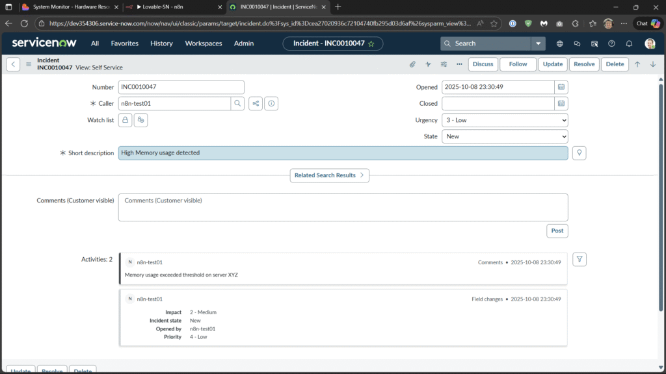Open the activity stream pulse icon
The width and height of the screenshot is (666, 374).
point(428,64)
